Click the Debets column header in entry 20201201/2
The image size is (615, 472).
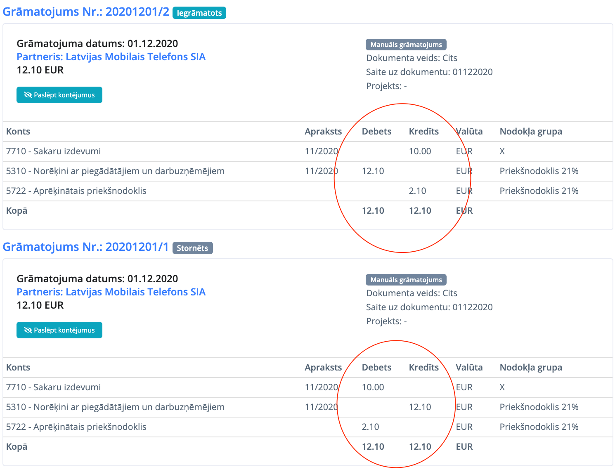tap(376, 132)
